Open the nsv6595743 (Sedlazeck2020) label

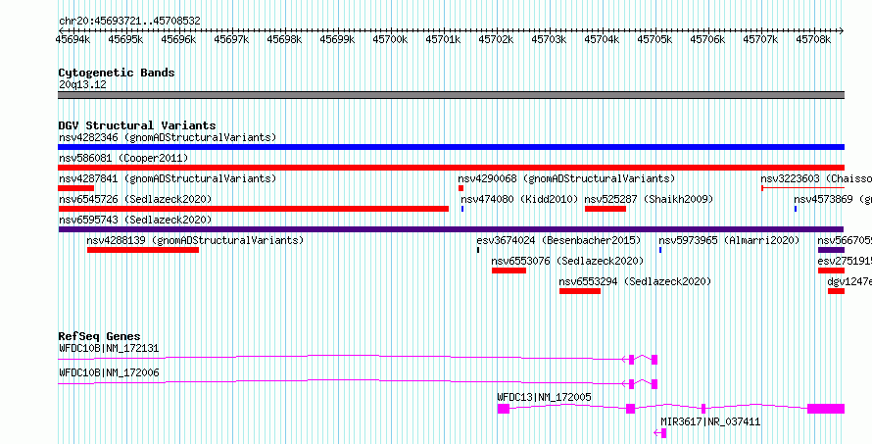coord(135,220)
